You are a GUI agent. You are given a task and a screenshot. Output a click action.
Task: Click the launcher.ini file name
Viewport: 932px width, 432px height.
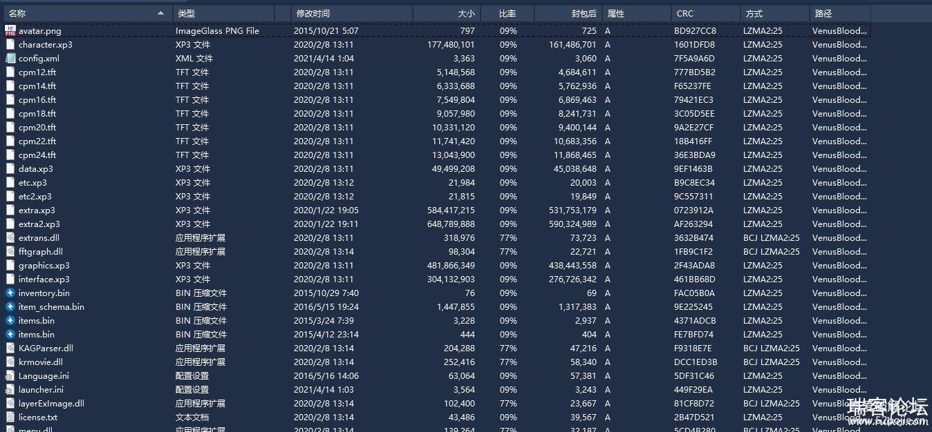pos(41,389)
